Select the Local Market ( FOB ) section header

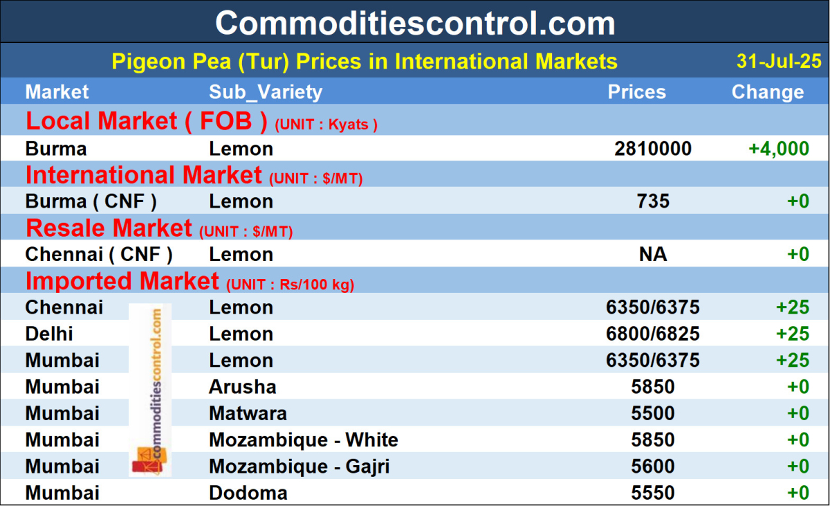147,122
